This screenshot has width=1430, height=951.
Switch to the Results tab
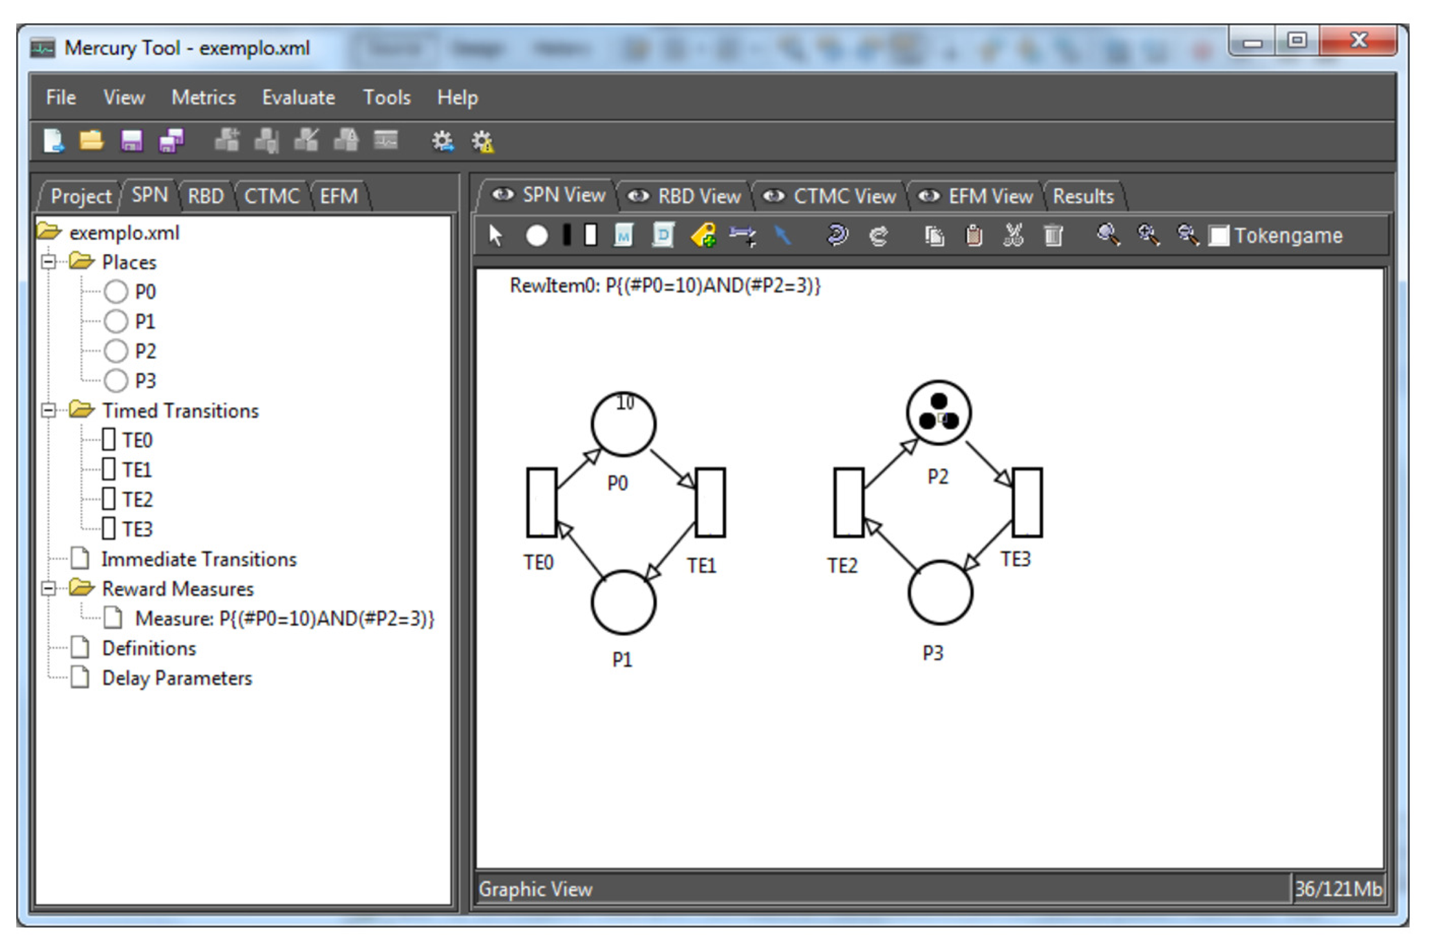pos(1083,196)
